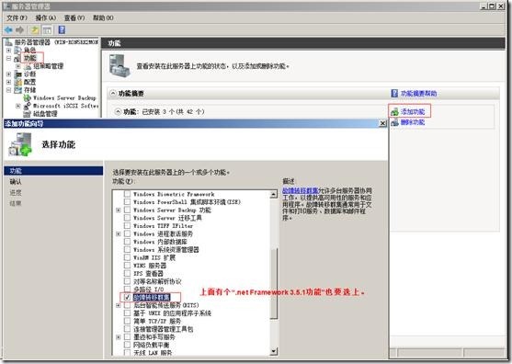512x364 pixels.
Task: Expand Windows 进程激活服务 in feature list
Action: 119,234
